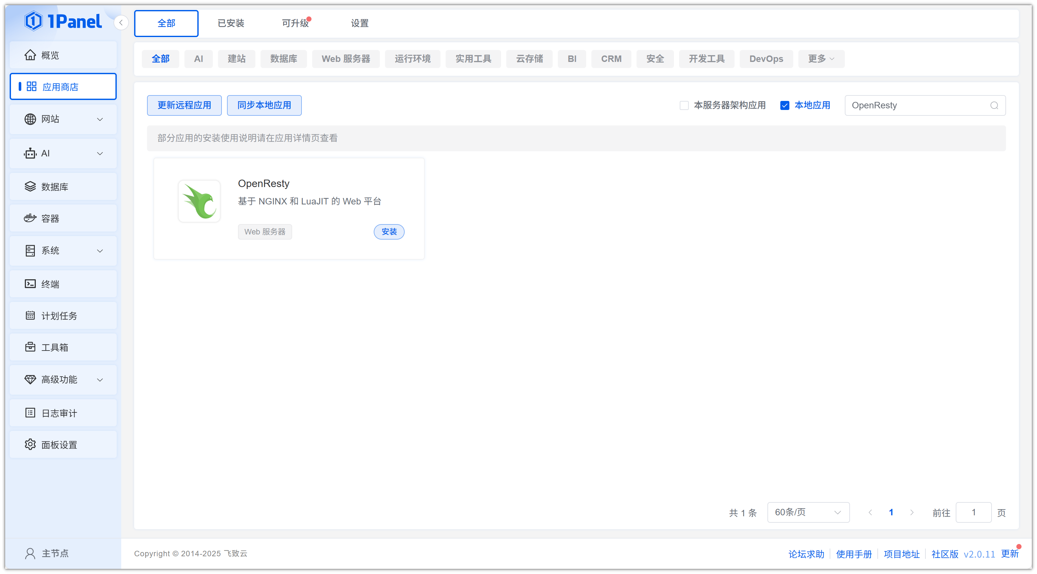This screenshot has width=1037, height=574.
Task: Switch to the Installed tab
Action: pyautogui.click(x=231, y=23)
